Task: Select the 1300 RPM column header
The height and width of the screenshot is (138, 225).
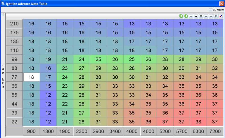Action: [48, 131]
